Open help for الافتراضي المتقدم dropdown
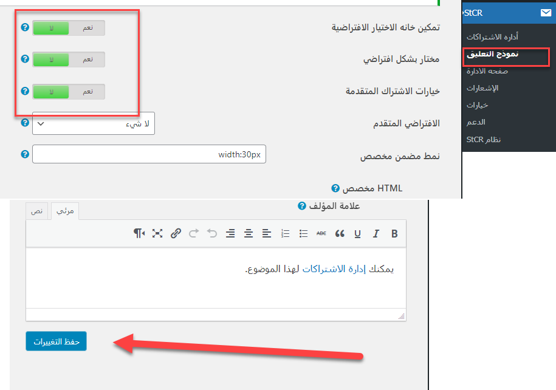Screen dimensions: 556x390 tap(25, 122)
